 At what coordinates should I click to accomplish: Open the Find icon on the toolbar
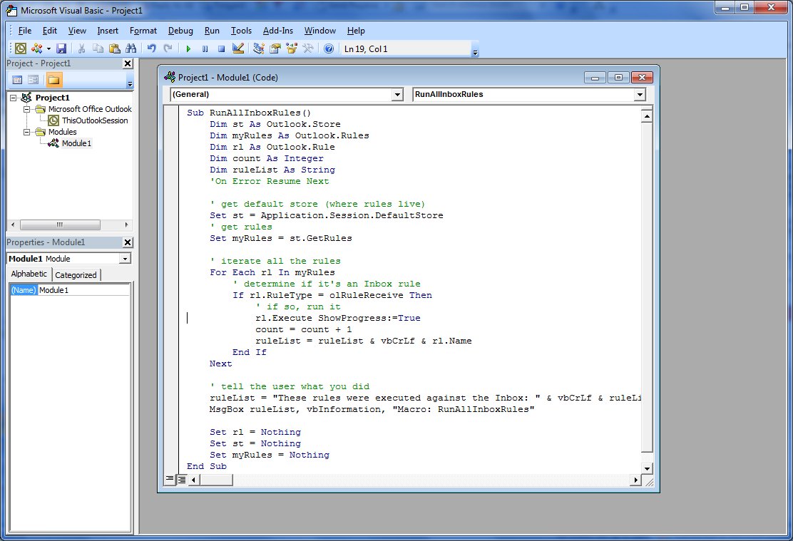tap(132, 48)
